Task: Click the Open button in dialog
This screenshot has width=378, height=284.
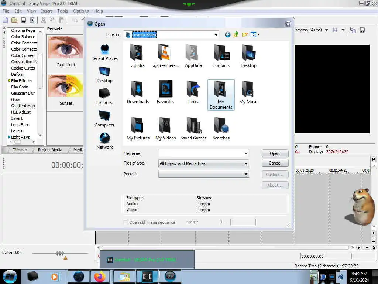Action: (x=275, y=153)
